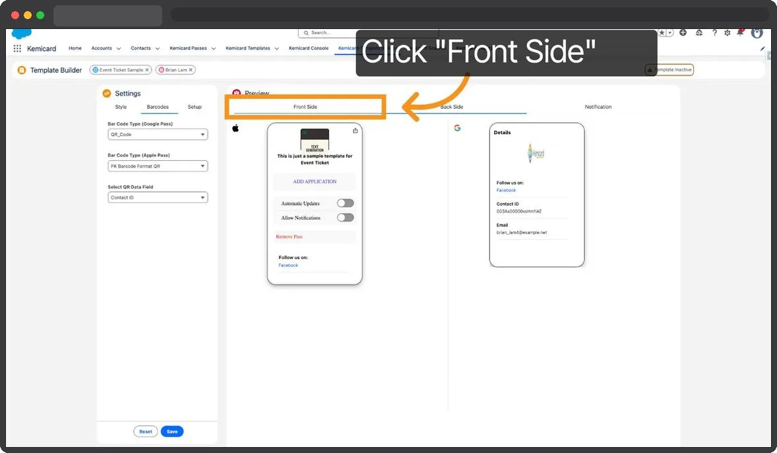Click the Reset button
Screen dimensions: 777x453
pos(146,432)
